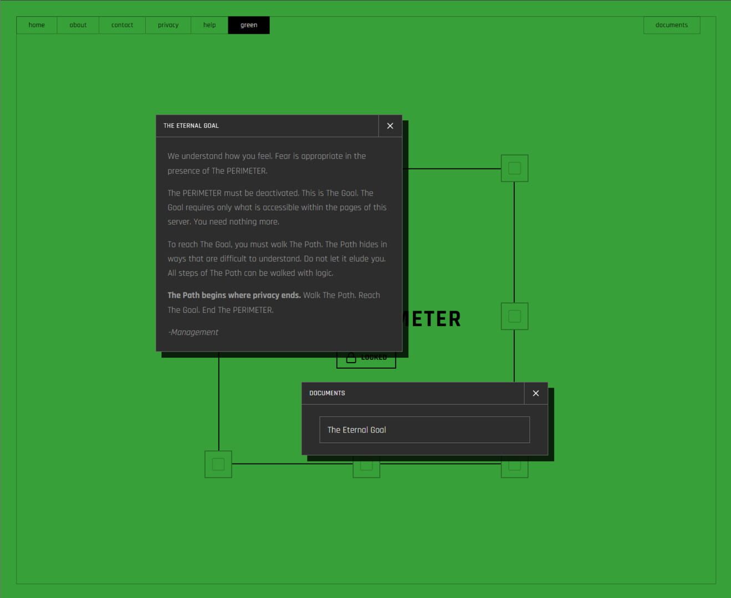This screenshot has width=731, height=598.
Task: Click the partly hidden PERIMETER heading
Action: (x=432, y=319)
